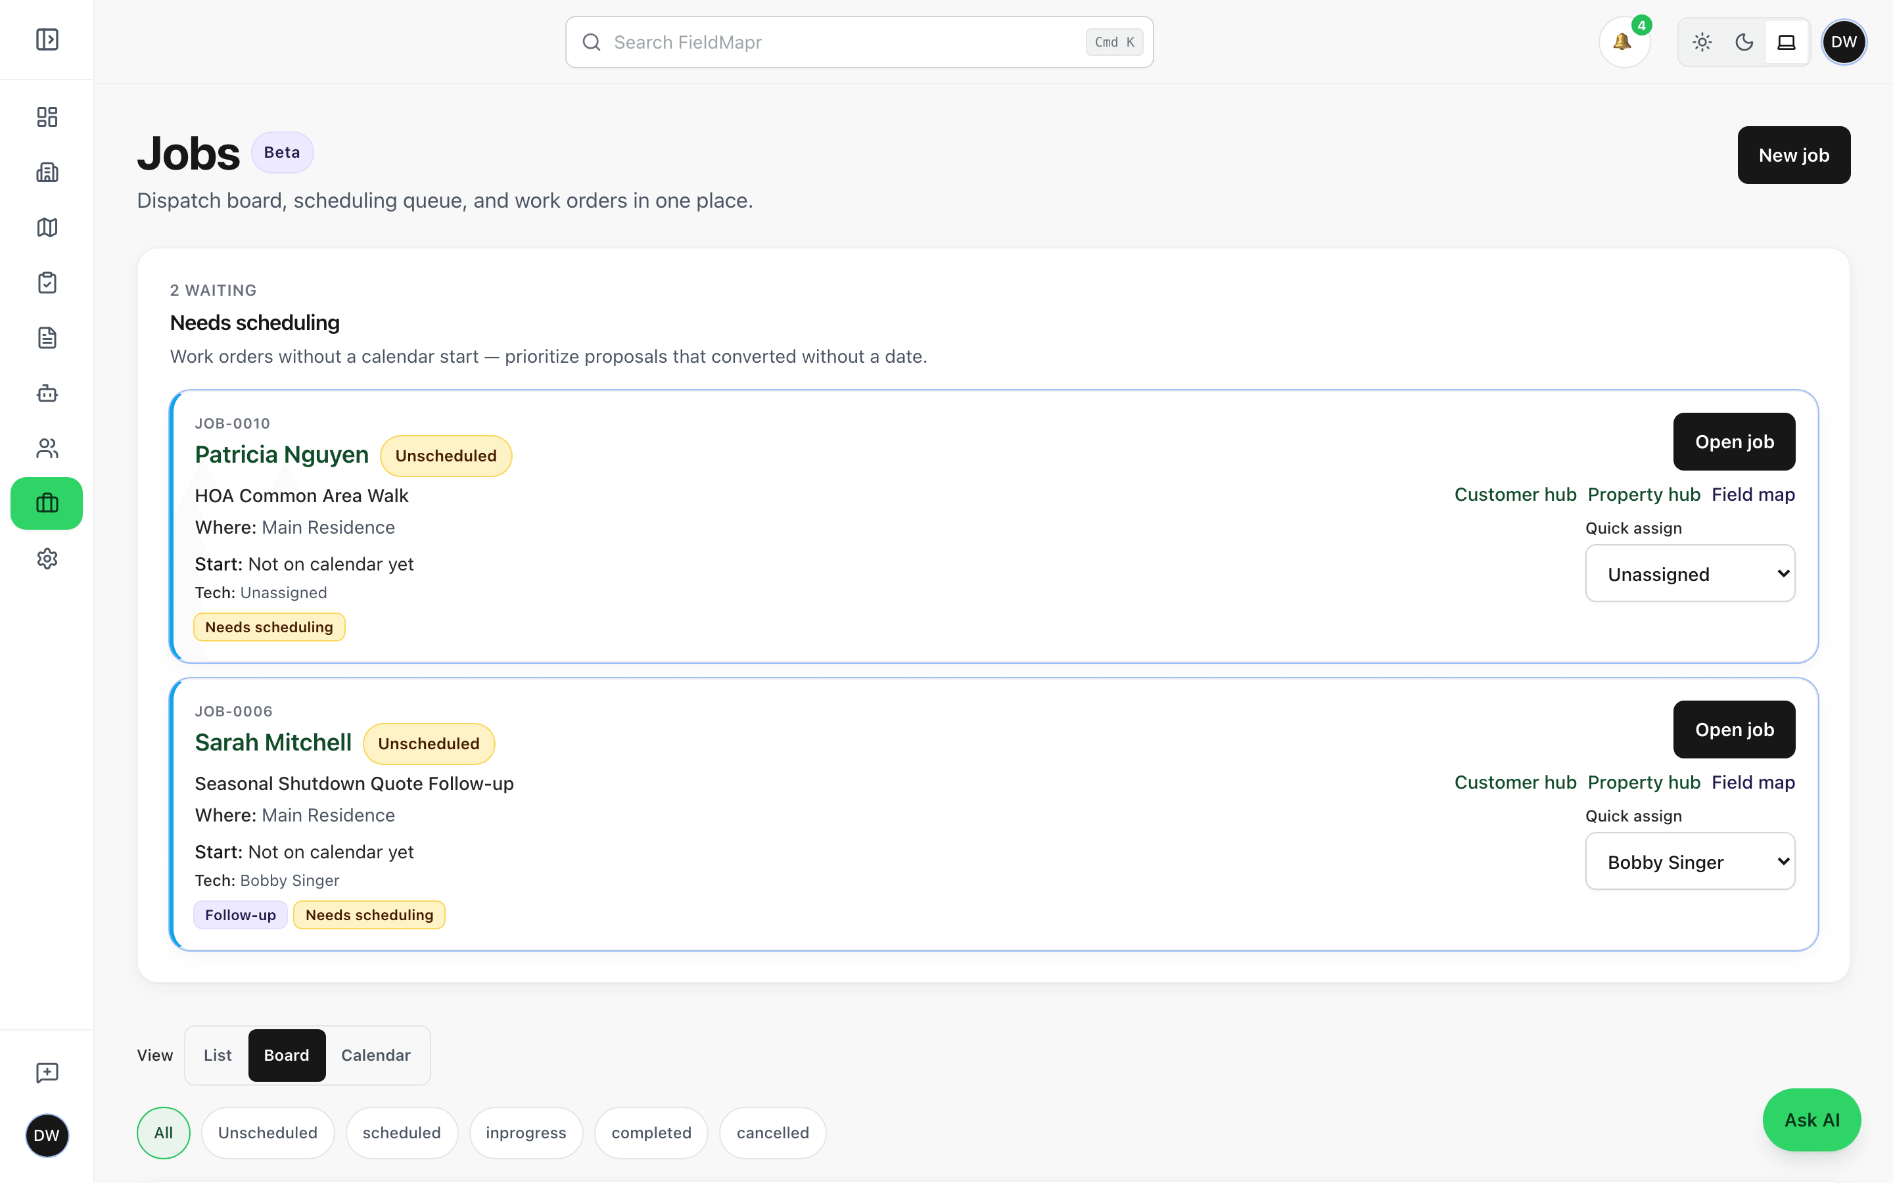Open Quick assign dropdown for Patricia Nguyen

[1690, 574]
